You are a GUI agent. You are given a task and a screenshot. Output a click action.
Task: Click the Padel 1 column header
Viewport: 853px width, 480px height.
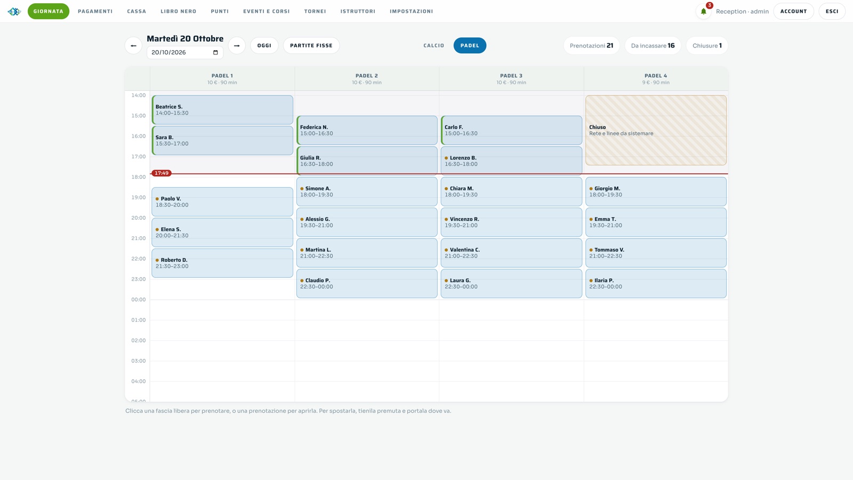coord(222,79)
